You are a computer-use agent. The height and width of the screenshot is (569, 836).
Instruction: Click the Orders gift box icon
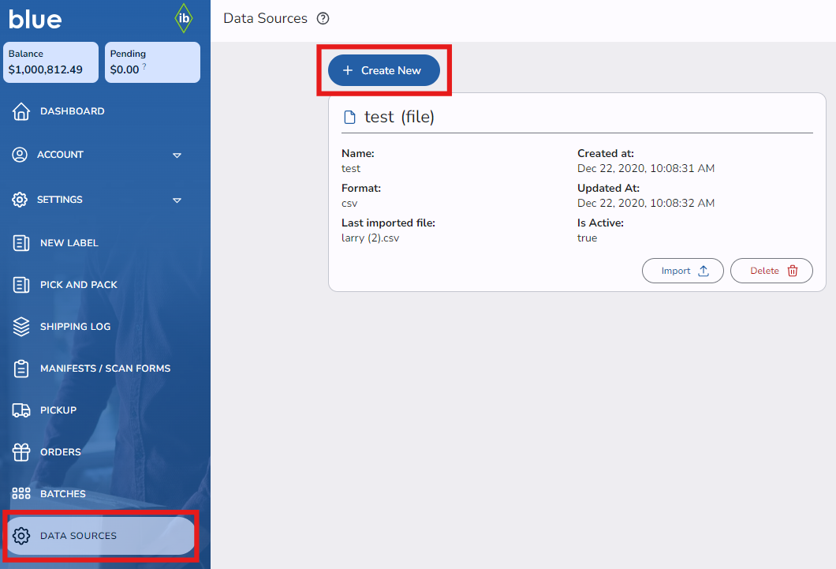(21, 452)
